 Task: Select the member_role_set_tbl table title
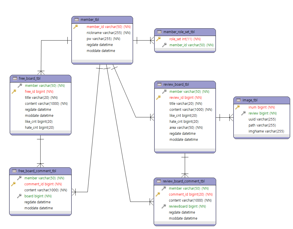[179, 32]
